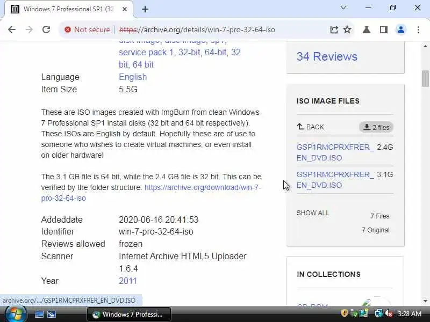Open the Chrome three-dot menu
The image size is (430, 322).
coord(418,30)
